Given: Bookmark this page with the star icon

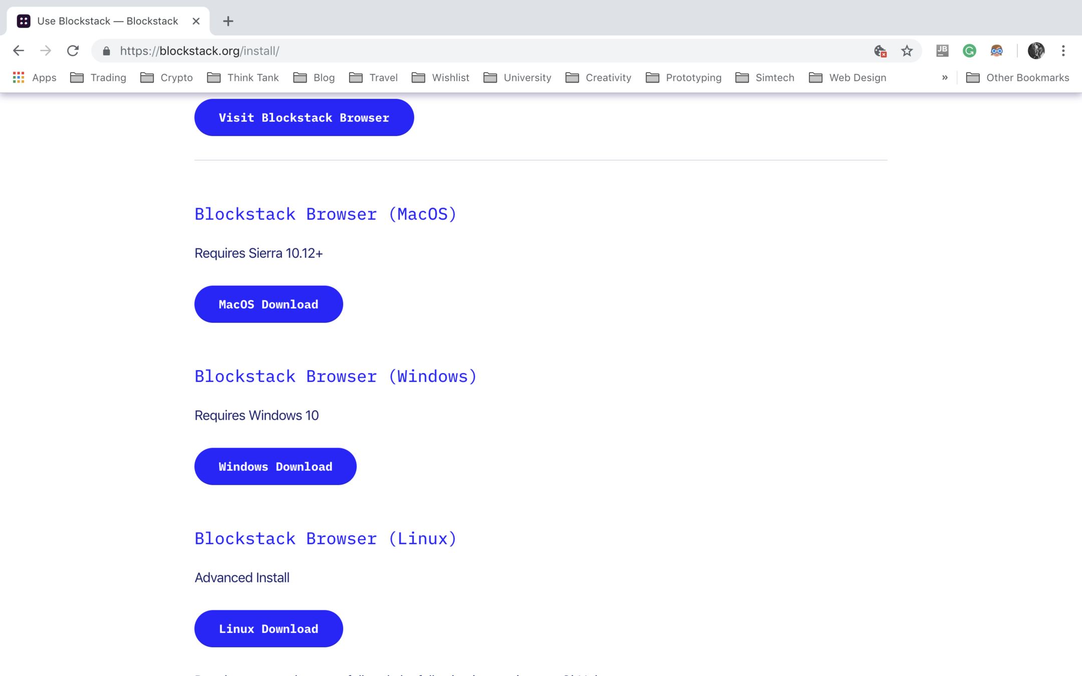Looking at the screenshot, I should (907, 51).
